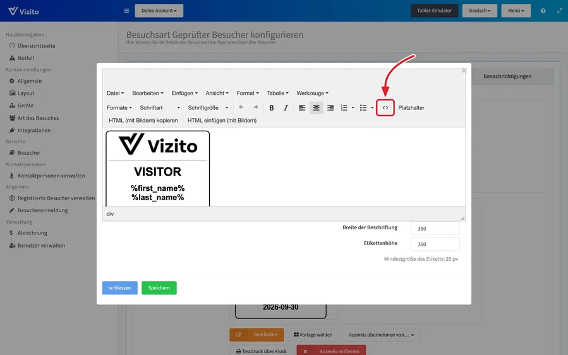
Task: Open Format menu
Action: [x=248, y=93]
